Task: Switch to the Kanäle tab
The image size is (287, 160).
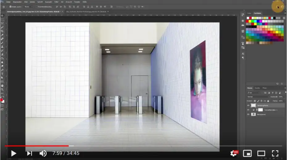Action: coord(257,88)
